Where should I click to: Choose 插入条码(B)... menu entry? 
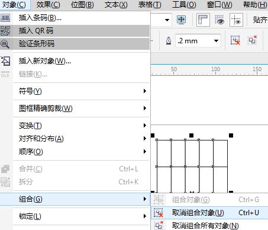click(x=75, y=18)
